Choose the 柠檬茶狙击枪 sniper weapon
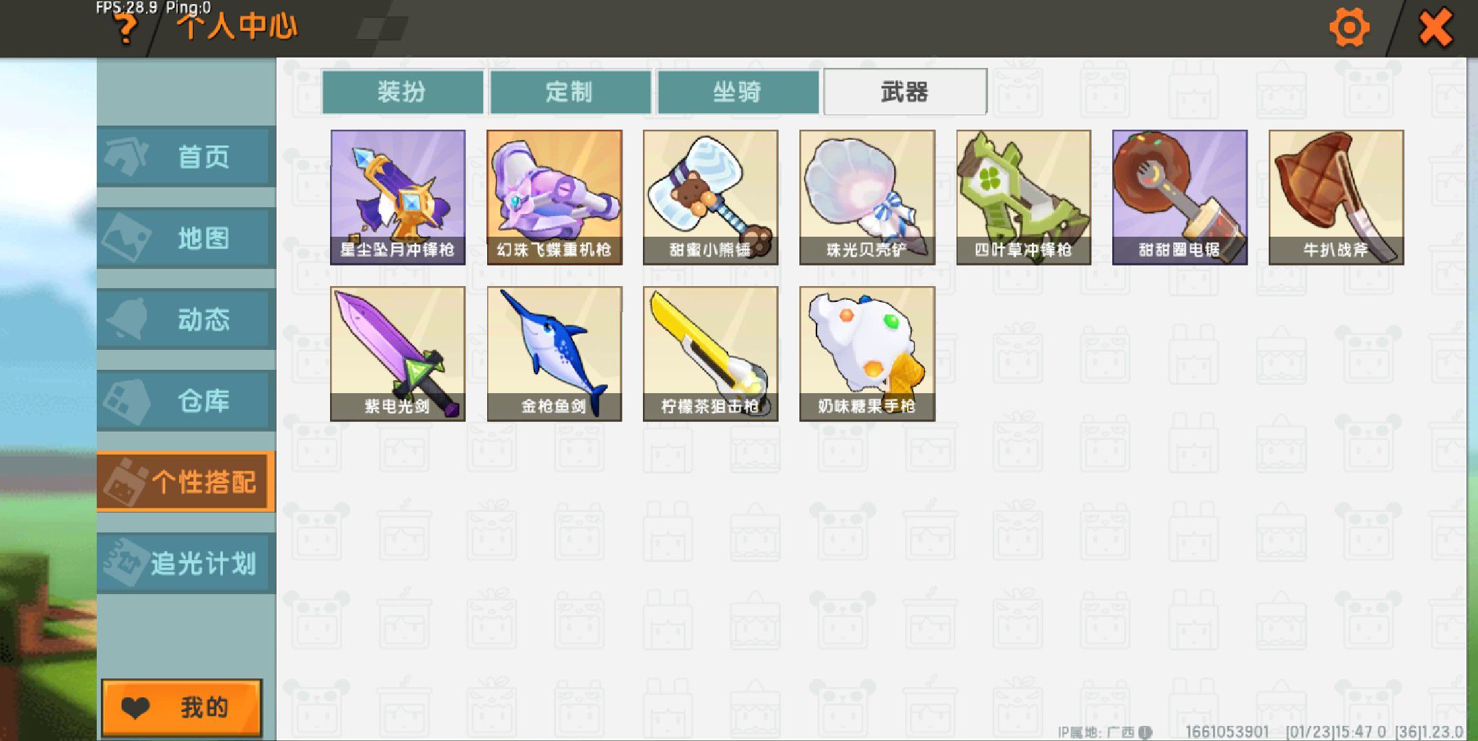 click(711, 354)
